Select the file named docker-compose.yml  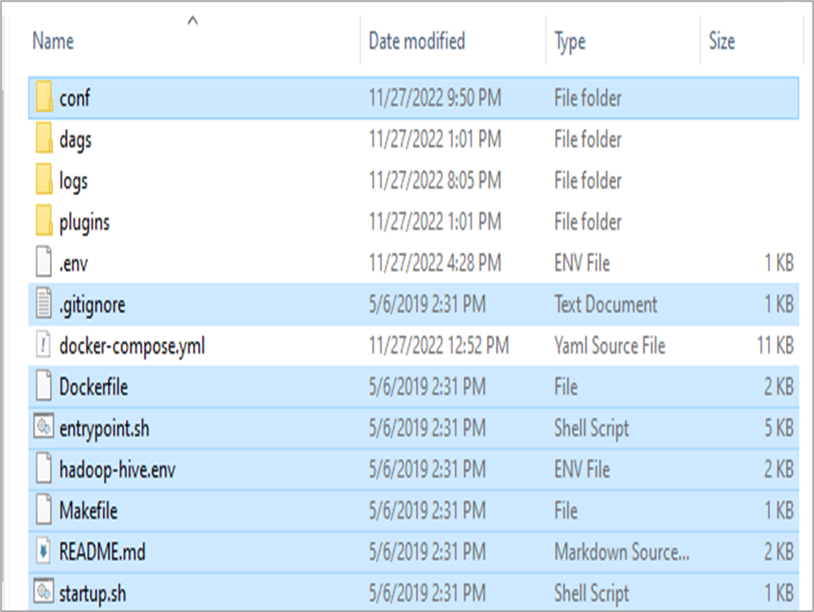click(133, 346)
